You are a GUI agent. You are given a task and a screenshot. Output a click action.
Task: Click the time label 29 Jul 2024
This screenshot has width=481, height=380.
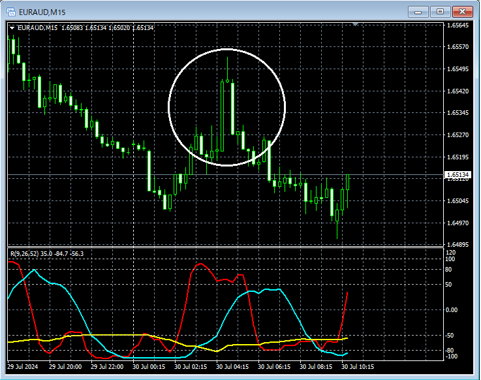pos(23,367)
